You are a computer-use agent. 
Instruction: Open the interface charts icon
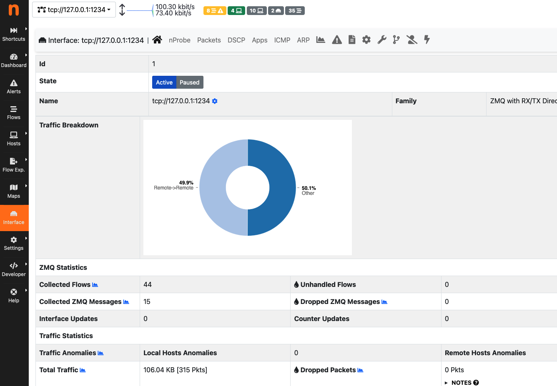[x=321, y=40]
